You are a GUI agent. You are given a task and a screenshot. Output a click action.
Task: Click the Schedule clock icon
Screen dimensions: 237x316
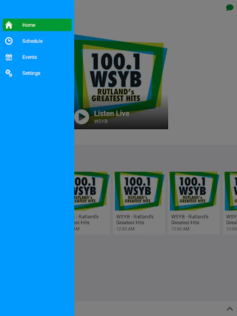[x=9, y=41]
